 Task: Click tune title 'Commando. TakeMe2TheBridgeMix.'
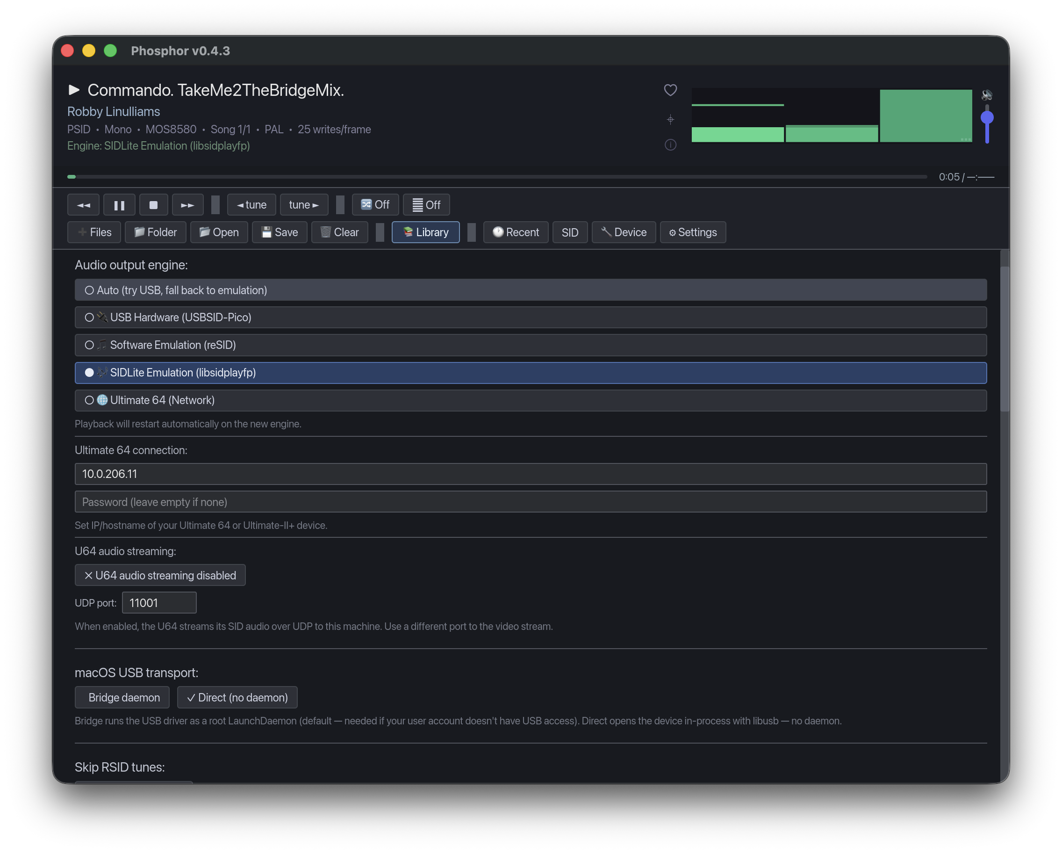pos(216,90)
